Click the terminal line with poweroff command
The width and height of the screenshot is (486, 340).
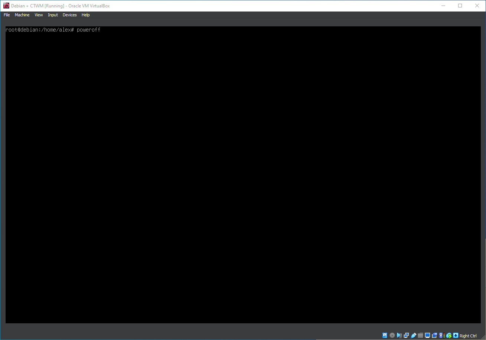(x=53, y=30)
